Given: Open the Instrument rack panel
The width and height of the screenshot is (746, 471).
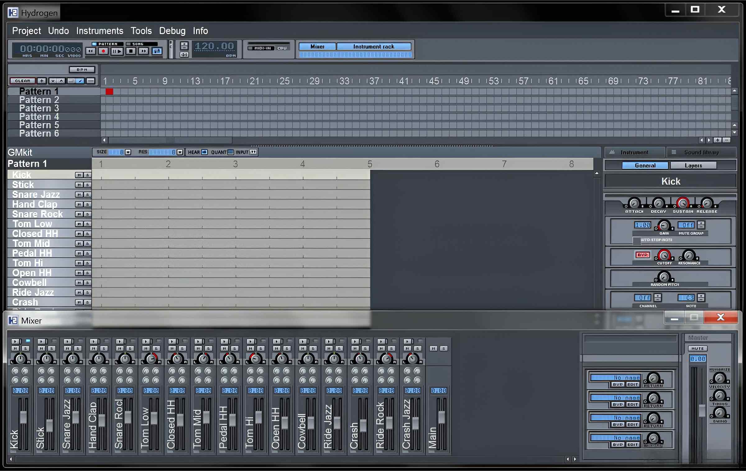Looking at the screenshot, I should [x=373, y=46].
